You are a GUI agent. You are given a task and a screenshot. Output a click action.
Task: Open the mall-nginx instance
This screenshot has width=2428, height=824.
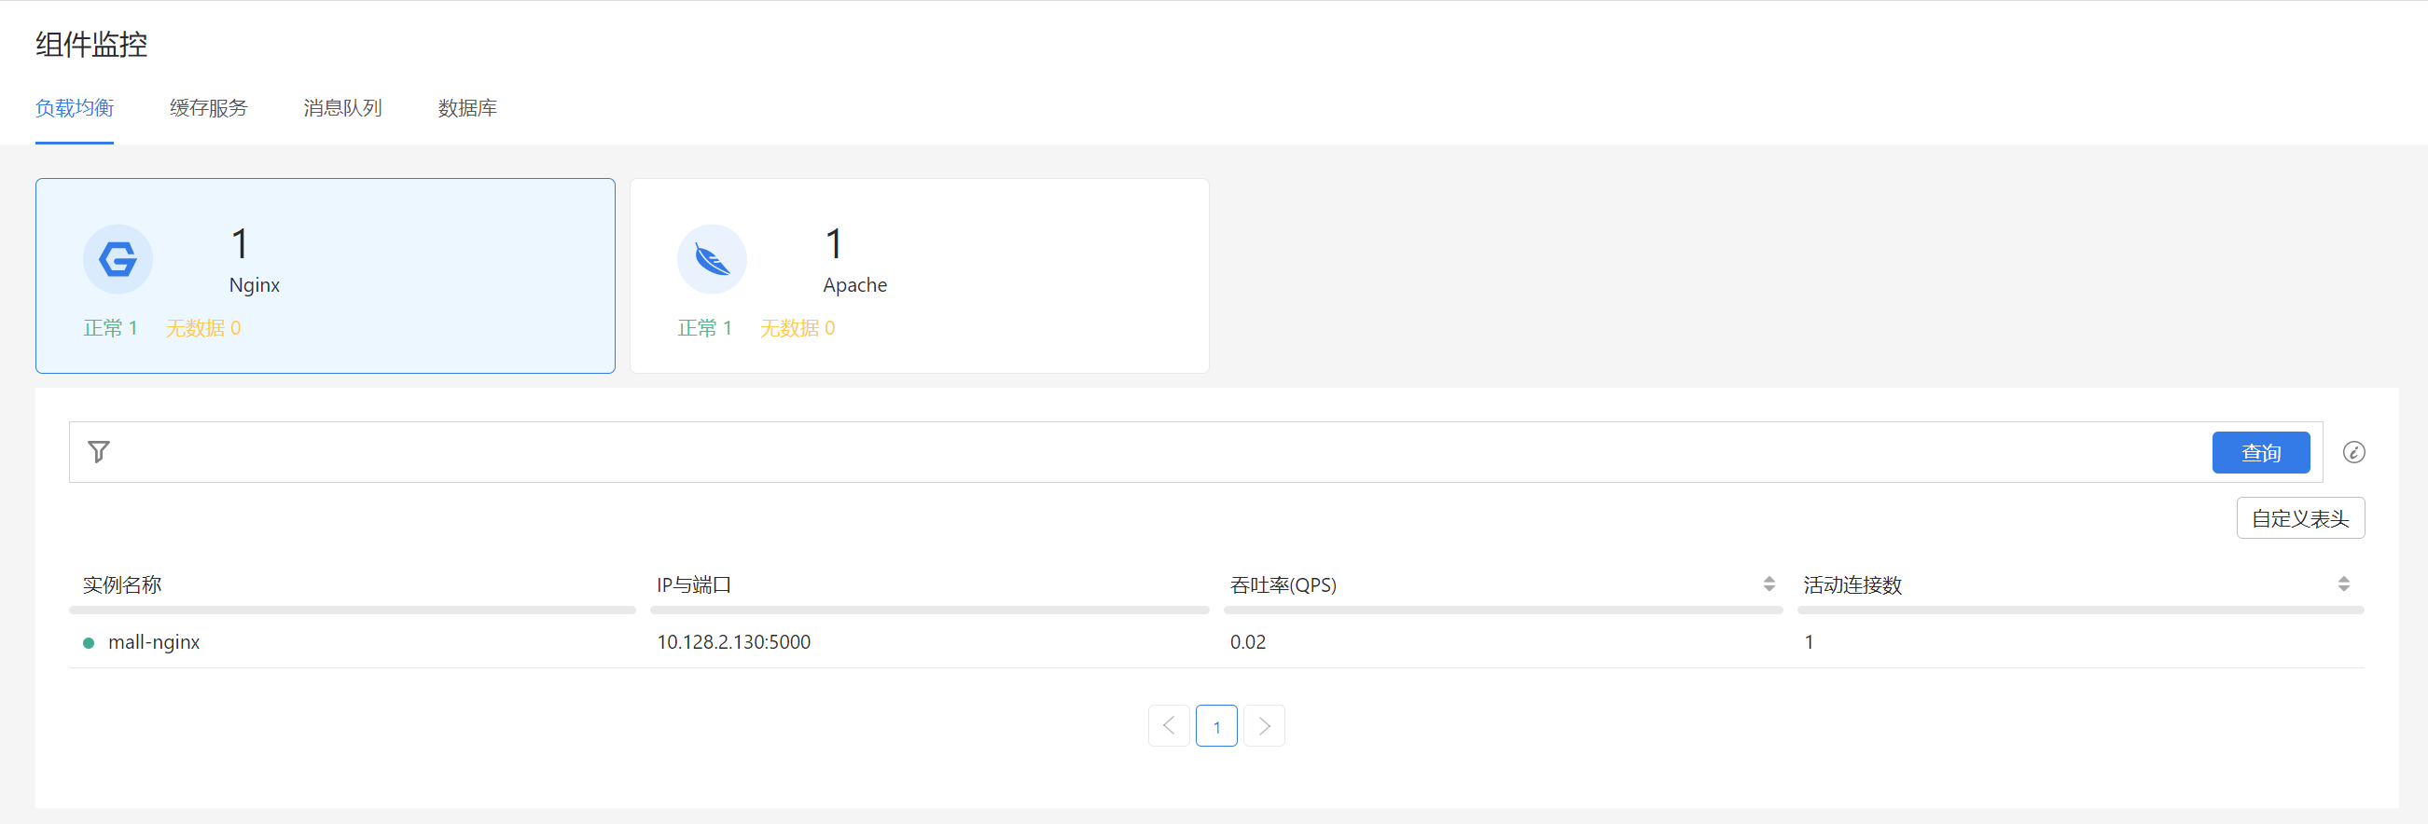coord(154,642)
